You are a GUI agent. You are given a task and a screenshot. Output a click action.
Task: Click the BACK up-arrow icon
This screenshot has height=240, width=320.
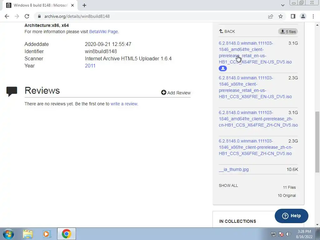pyautogui.click(x=221, y=31)
